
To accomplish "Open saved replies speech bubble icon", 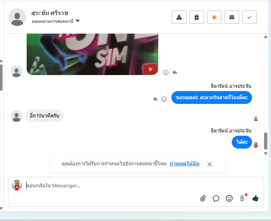I will tap(216, 198).
